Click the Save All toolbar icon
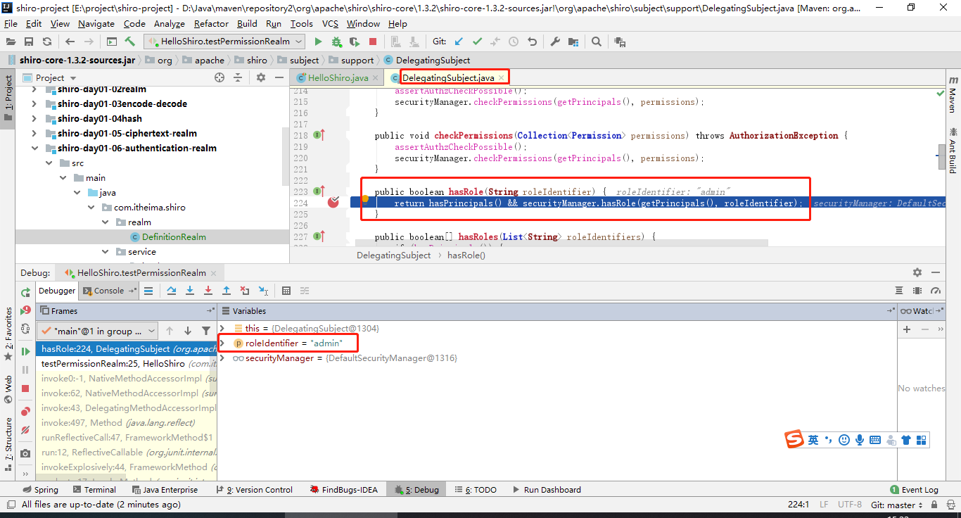The width and height of the screenshot is (961, 518). pyautogui.click(x=29, y=42)
